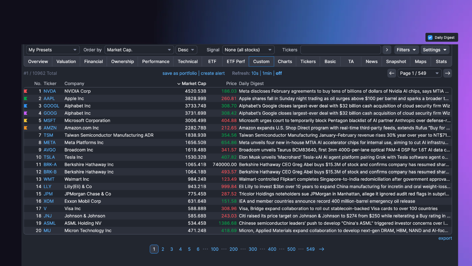Go to previous page with left arrow button
This screenshot has width=472, height=266.
pyautogui.click(x=391, y=73)
